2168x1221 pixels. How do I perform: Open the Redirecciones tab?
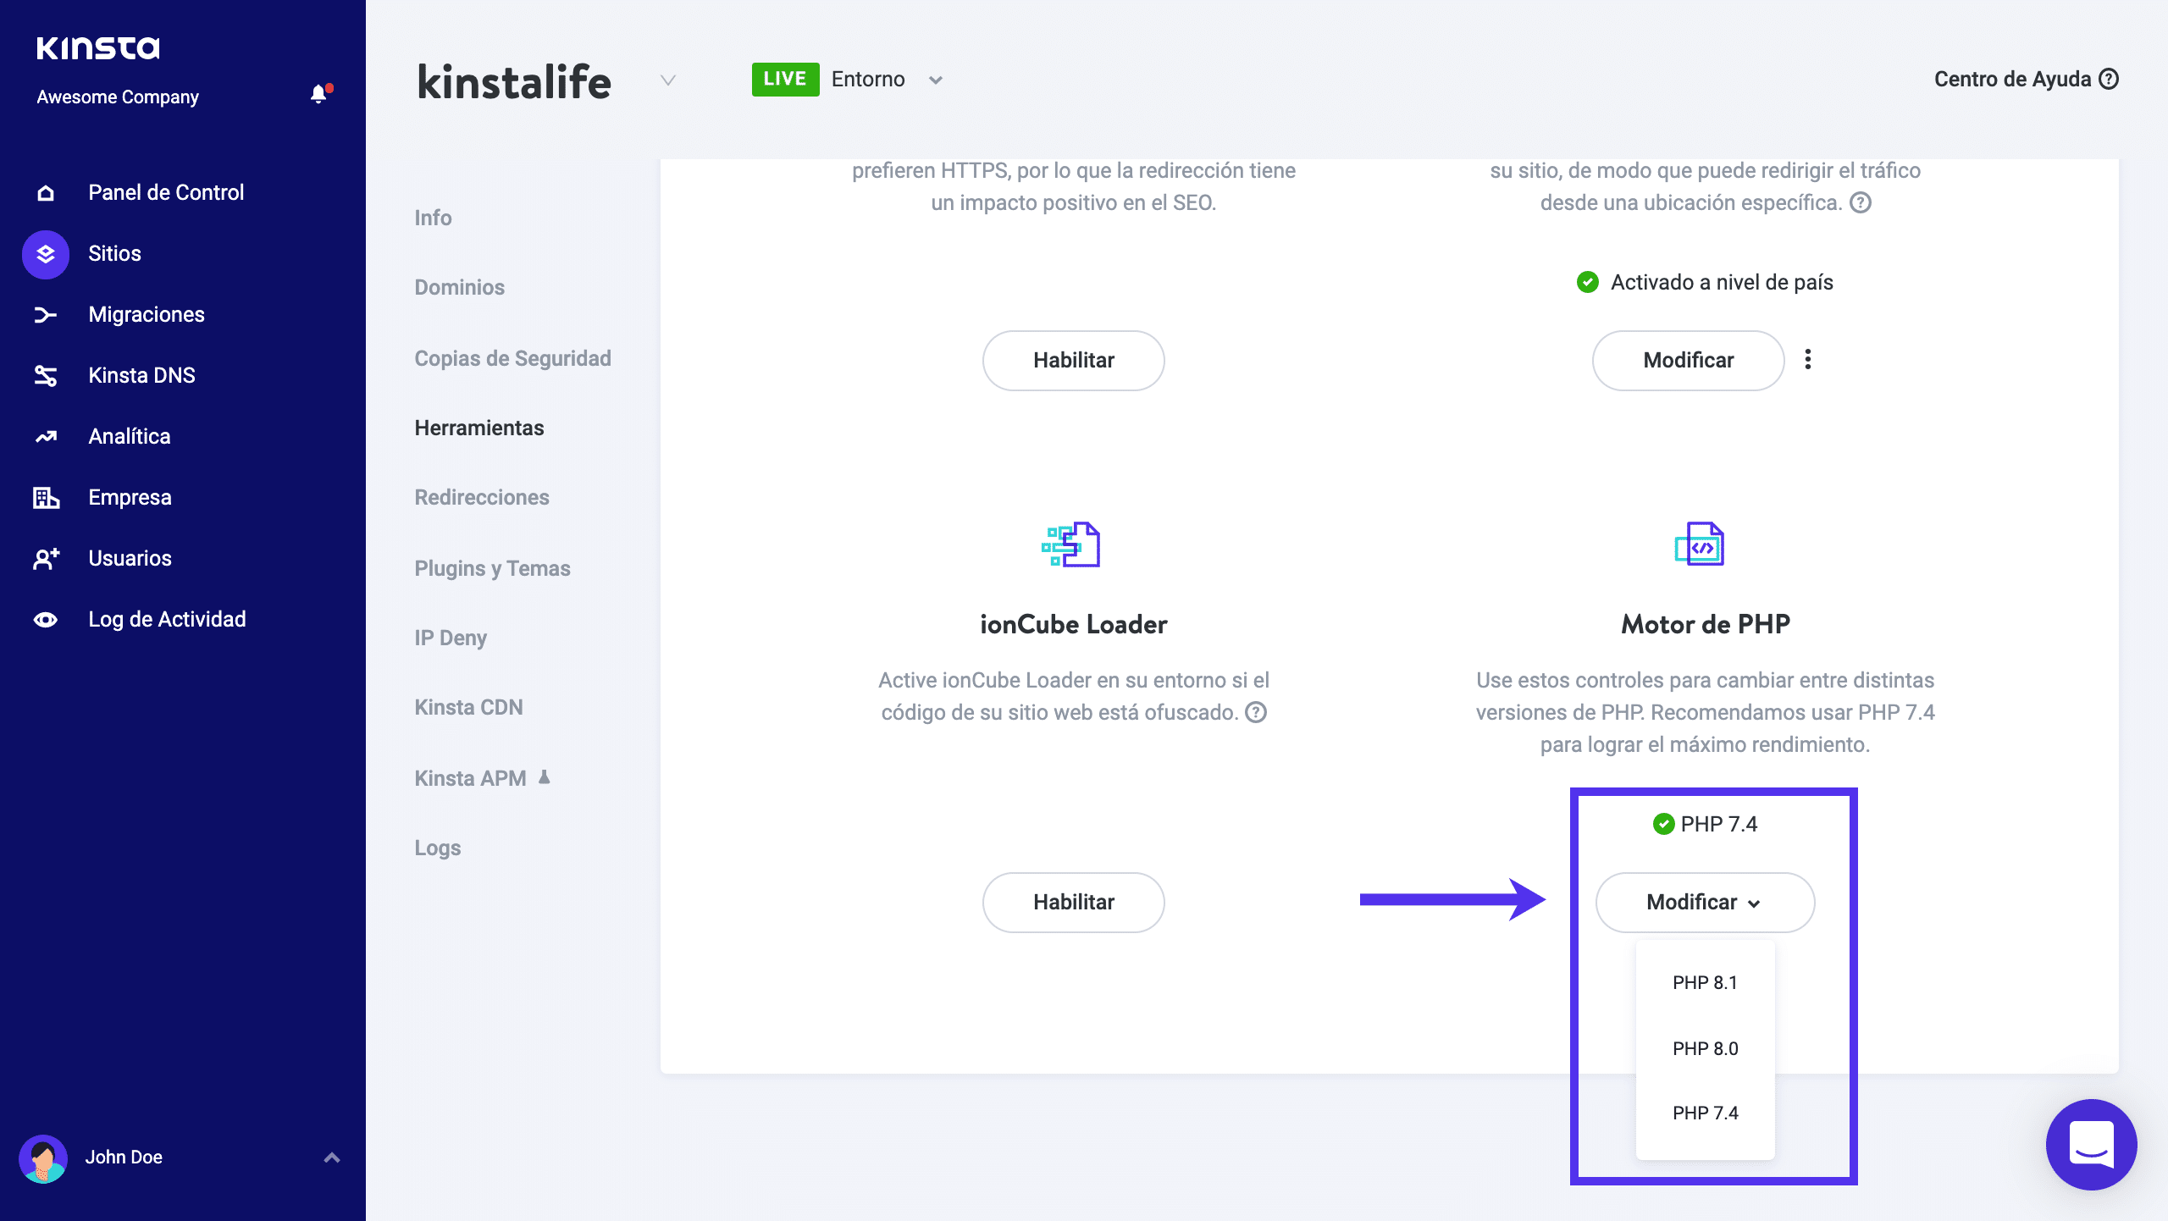(482, 498)
